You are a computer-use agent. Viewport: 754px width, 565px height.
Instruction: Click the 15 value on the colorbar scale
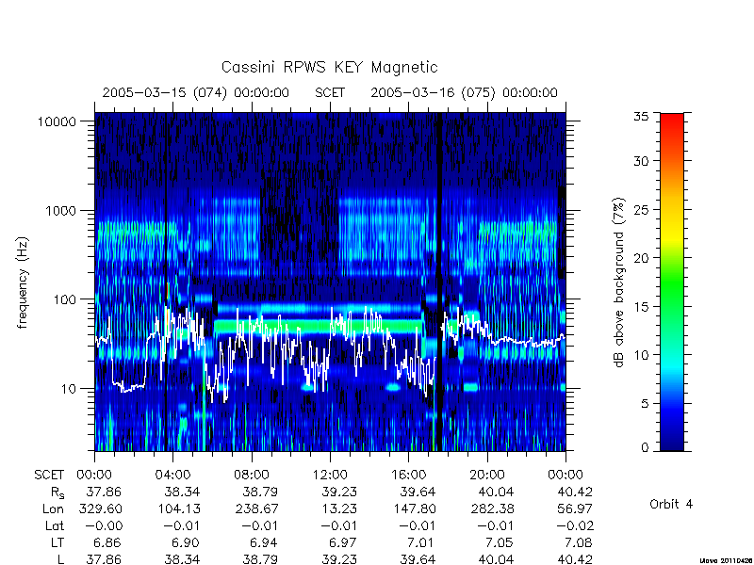[x=641, y=307]
